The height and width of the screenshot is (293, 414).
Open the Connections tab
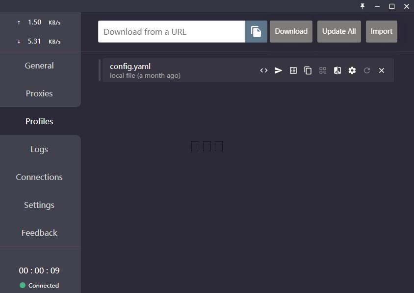39,177
